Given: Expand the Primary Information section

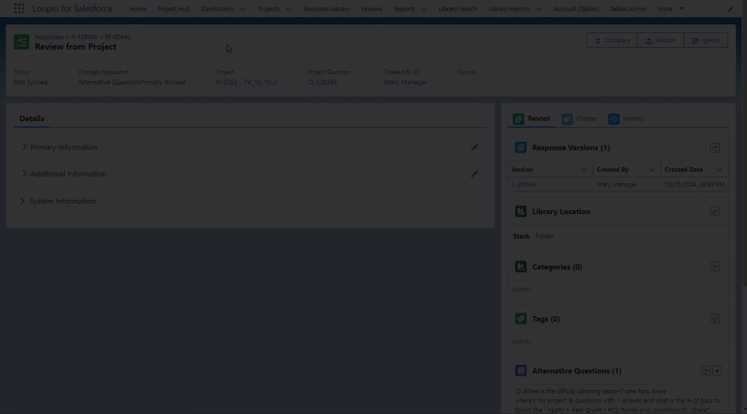Looking at the screenshot, I should pyautogui.click(x=25, y=147).
